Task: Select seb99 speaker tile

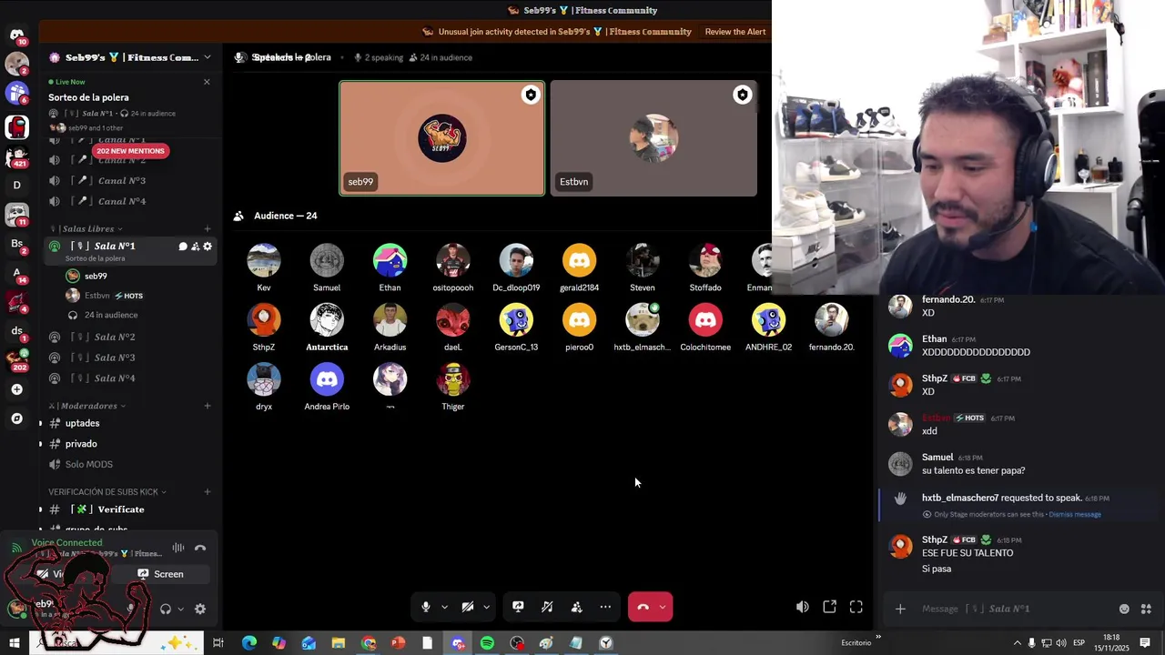Action: tap(442, 138)
